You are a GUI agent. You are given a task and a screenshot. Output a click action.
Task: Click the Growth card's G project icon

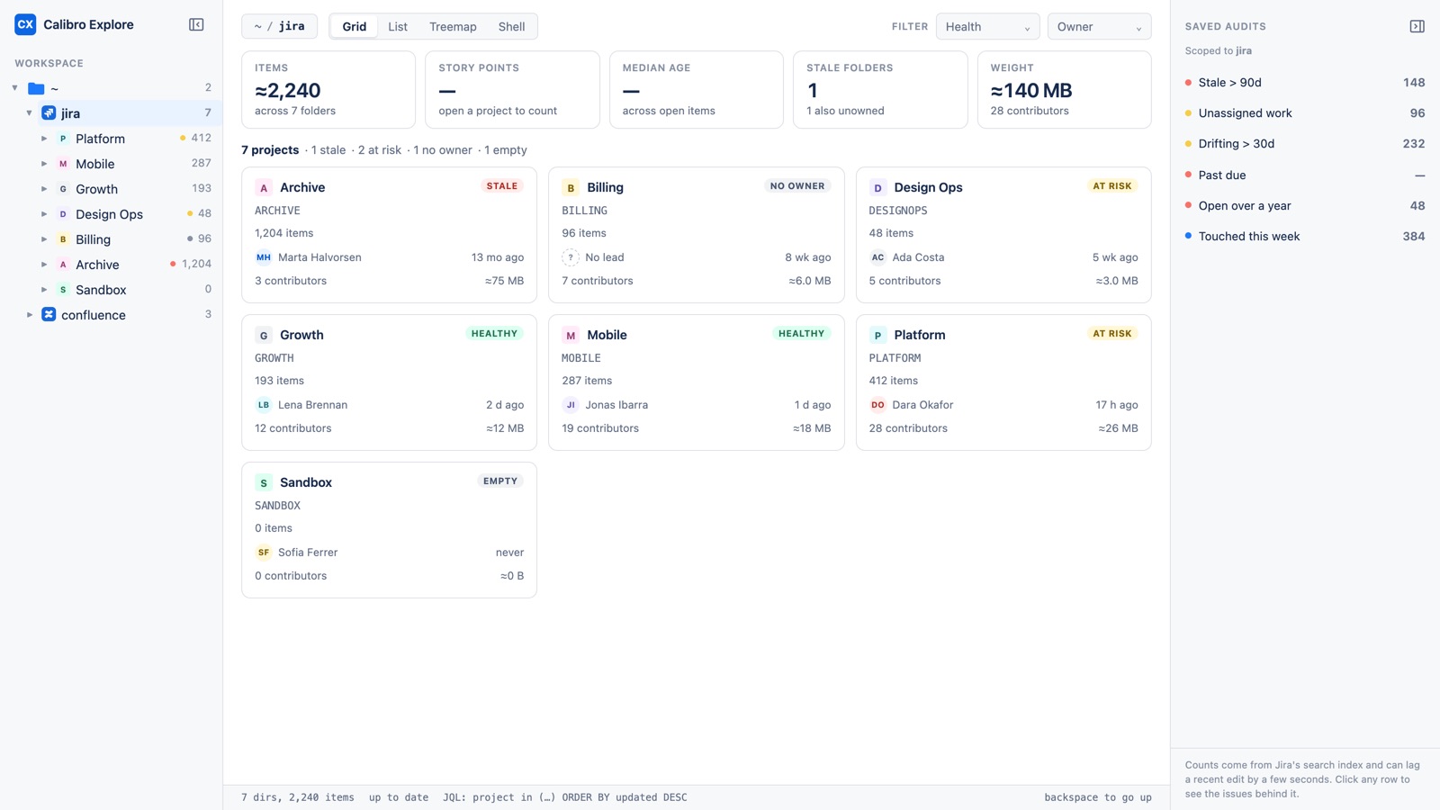[x=264, y=336]
